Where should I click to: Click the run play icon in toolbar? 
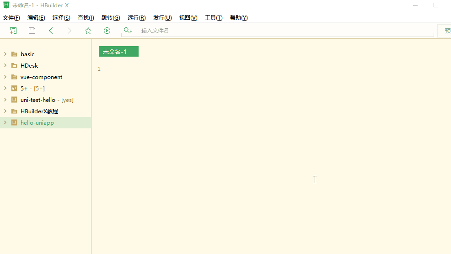point(107,31)
